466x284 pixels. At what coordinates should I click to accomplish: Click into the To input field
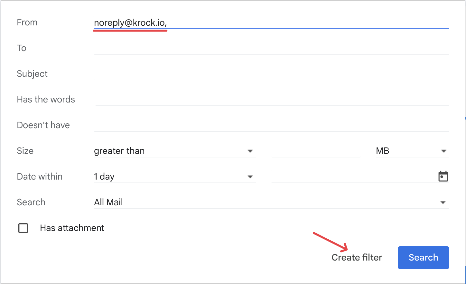[x=271, y=48]
